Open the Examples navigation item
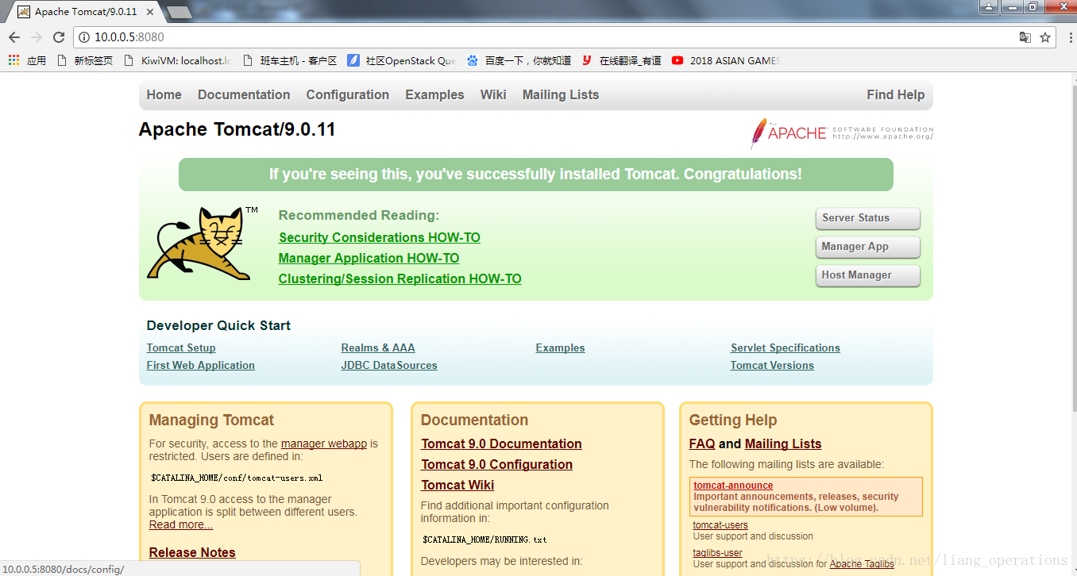The image size is (1077, 576). (434, 95)
